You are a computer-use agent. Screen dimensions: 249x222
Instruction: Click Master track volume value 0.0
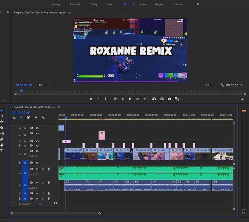coord(40,204)
